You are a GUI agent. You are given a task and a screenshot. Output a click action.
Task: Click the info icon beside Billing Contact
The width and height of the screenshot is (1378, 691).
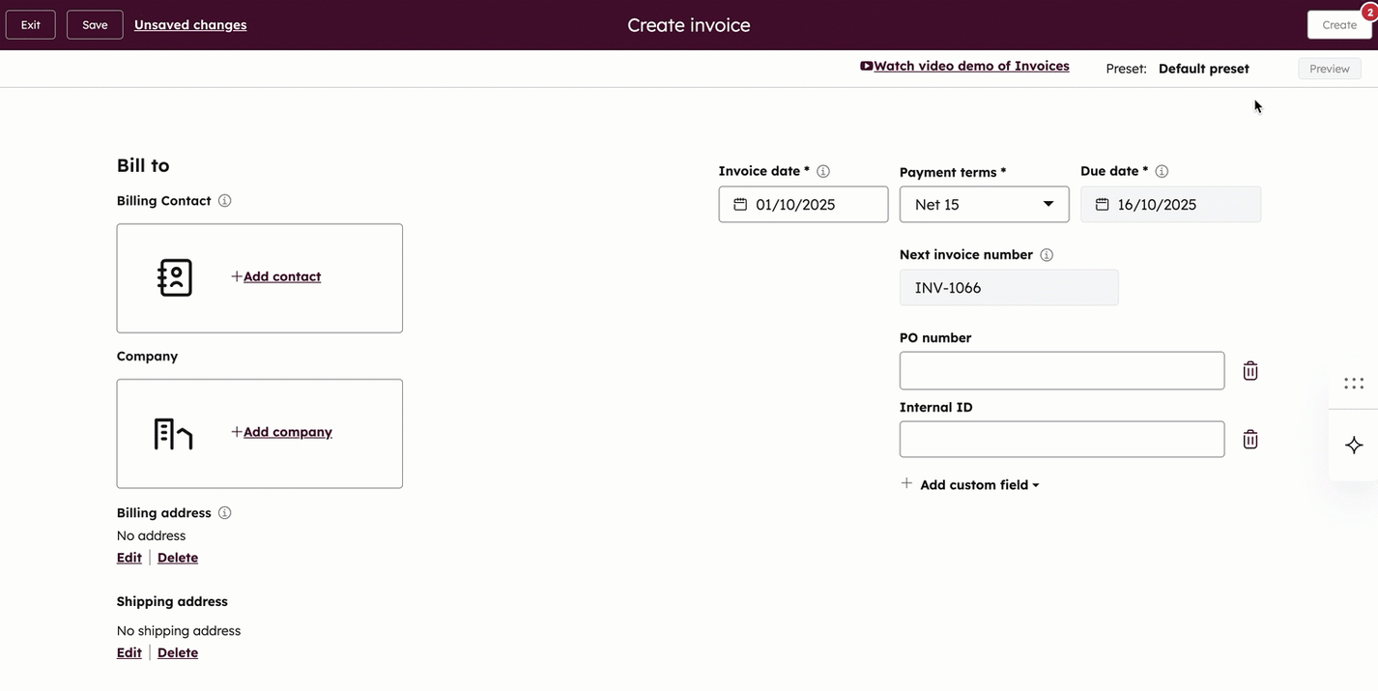[x=224, y=200]
